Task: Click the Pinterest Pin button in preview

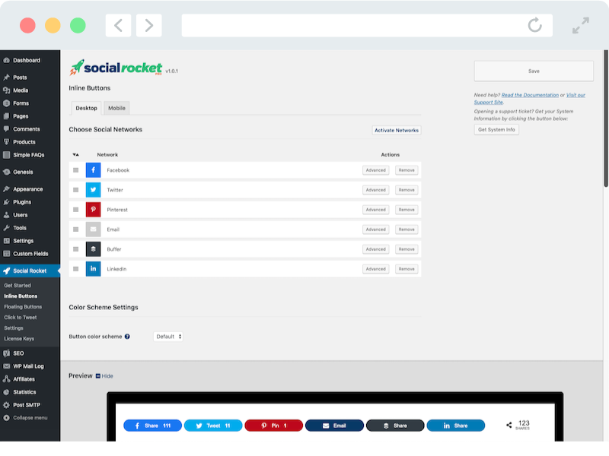Action: 274,426
